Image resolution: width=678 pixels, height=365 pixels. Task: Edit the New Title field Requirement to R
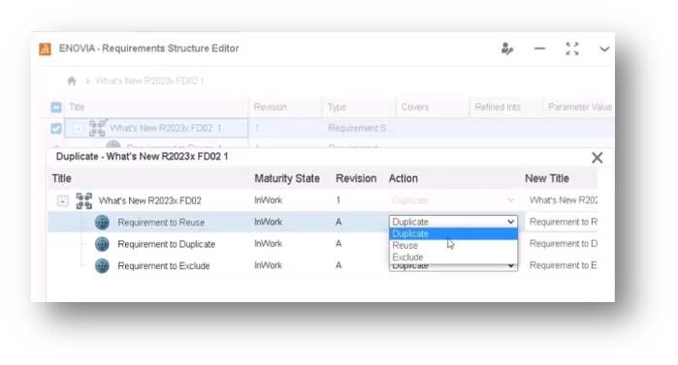562,222
